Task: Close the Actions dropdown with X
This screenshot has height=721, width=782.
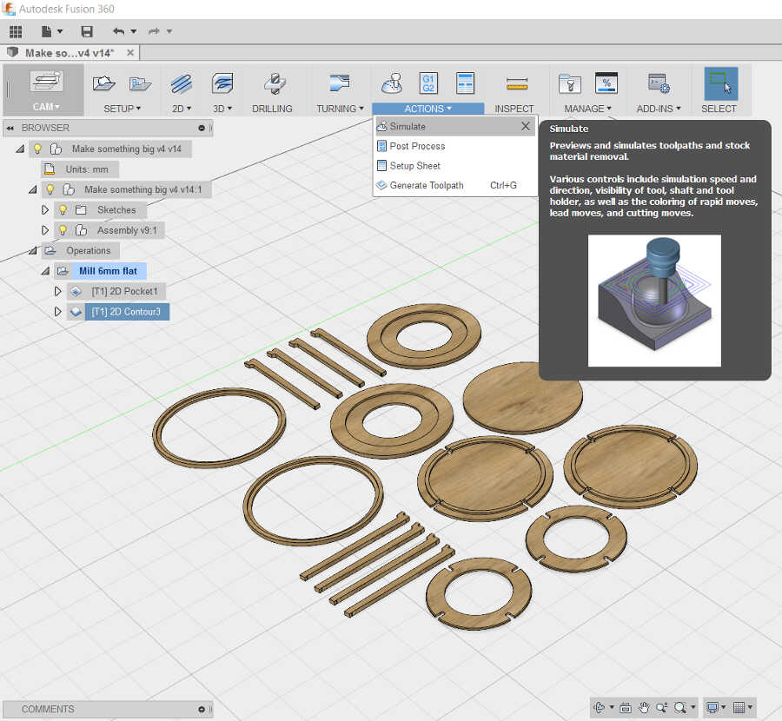Action: tap(526, 126)
